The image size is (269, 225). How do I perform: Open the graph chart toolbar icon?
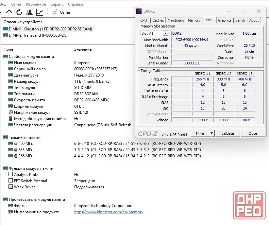[x=40, y=12]
